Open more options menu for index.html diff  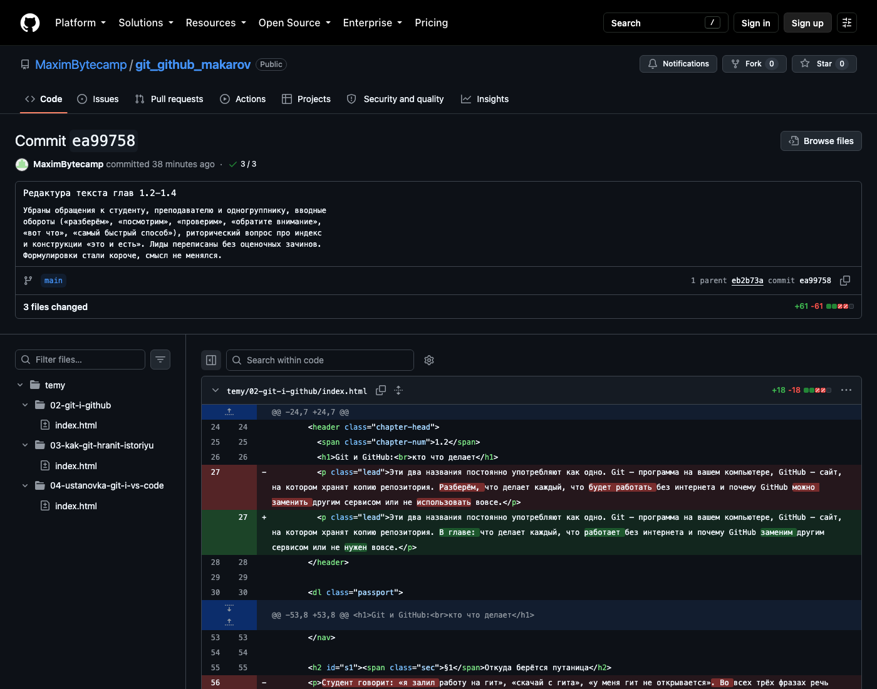[x=846, y=390]
